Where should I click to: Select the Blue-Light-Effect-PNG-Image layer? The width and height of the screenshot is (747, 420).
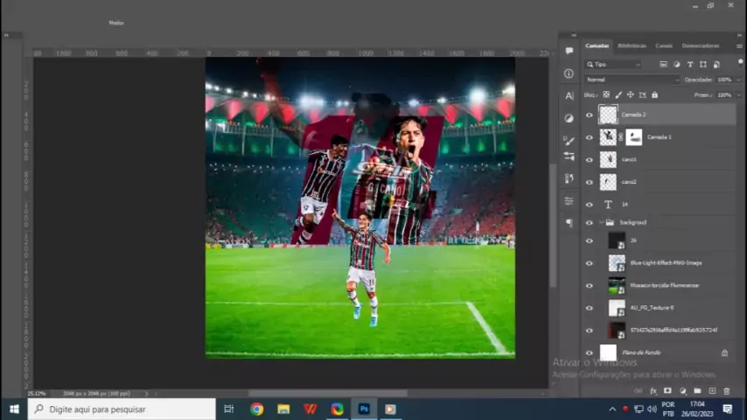(x=666, y=262)
